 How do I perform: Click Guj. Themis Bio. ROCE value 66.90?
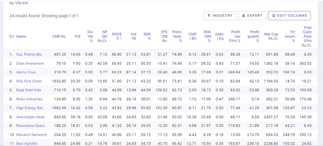point(117,54)
